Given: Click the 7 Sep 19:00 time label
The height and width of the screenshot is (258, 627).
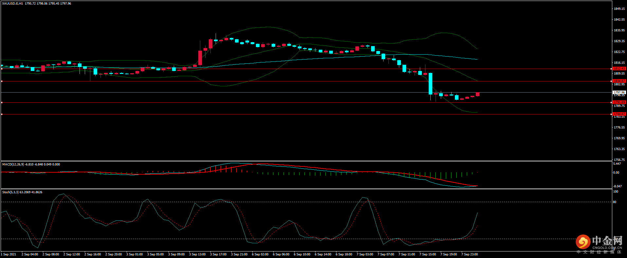Looking at the screenshot, I should pyautogui.click(x=449, y=254).
